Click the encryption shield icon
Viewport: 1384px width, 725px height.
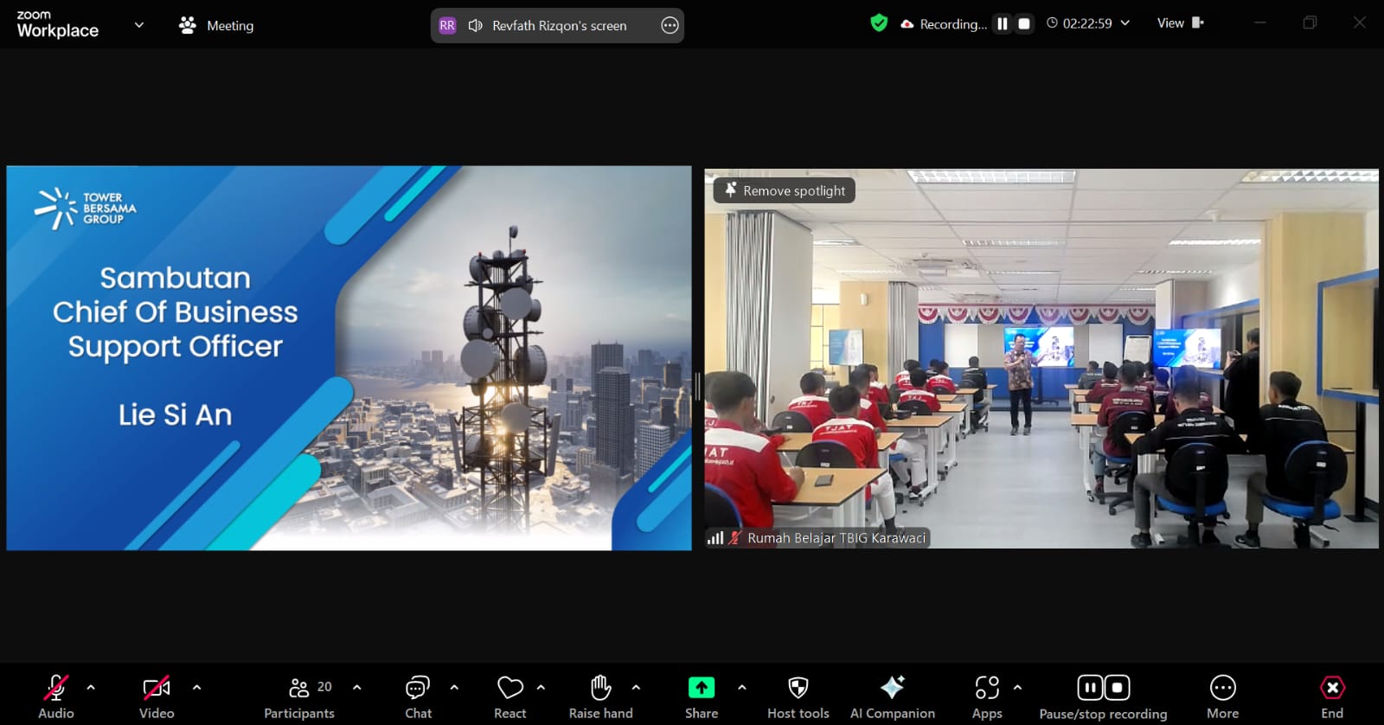[x=879, y=23]
